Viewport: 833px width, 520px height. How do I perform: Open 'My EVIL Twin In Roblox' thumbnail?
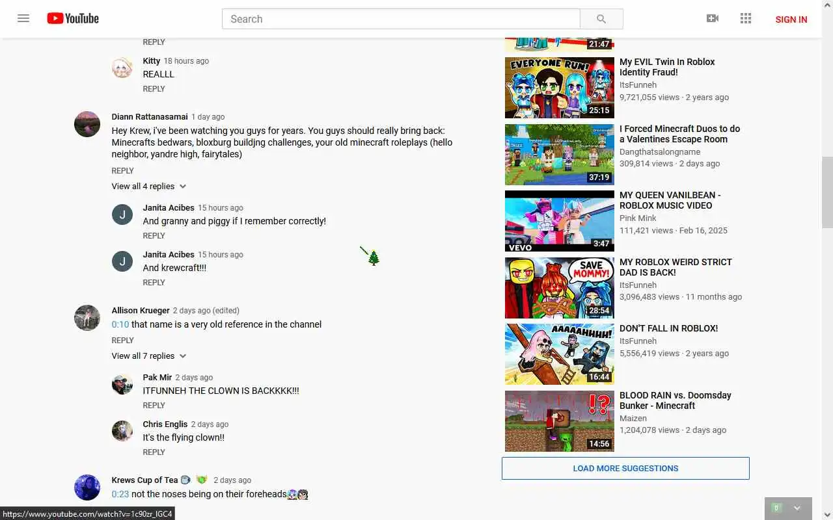(x=560, y=88)
